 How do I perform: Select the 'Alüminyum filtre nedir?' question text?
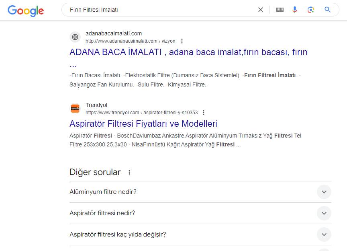[103, 192]
